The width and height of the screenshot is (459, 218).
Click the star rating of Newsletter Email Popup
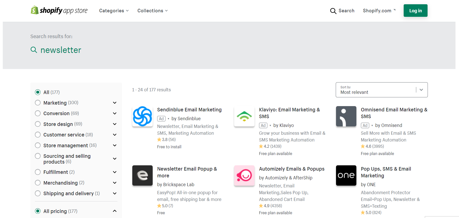(165, 206)
